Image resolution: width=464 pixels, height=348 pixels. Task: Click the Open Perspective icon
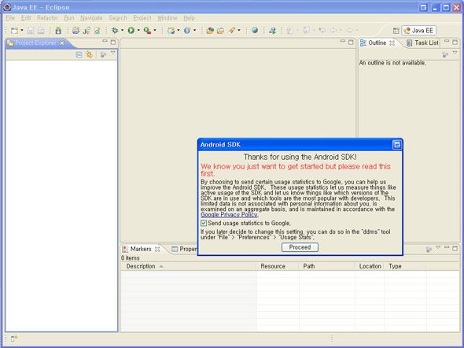pos(396,31)
